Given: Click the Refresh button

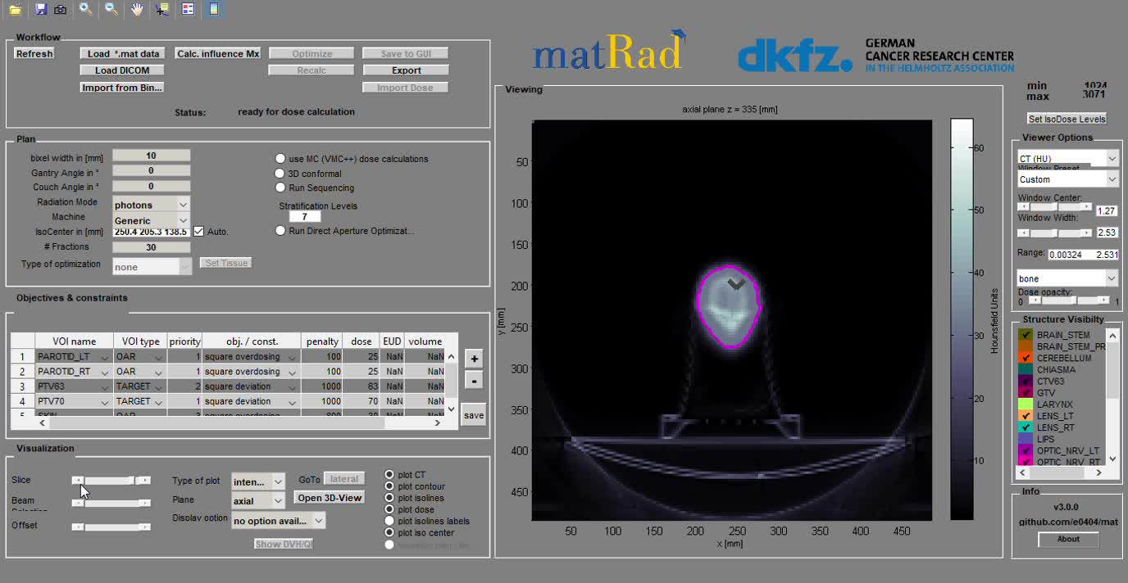Looking at the screenshot, I should [34, 54].
